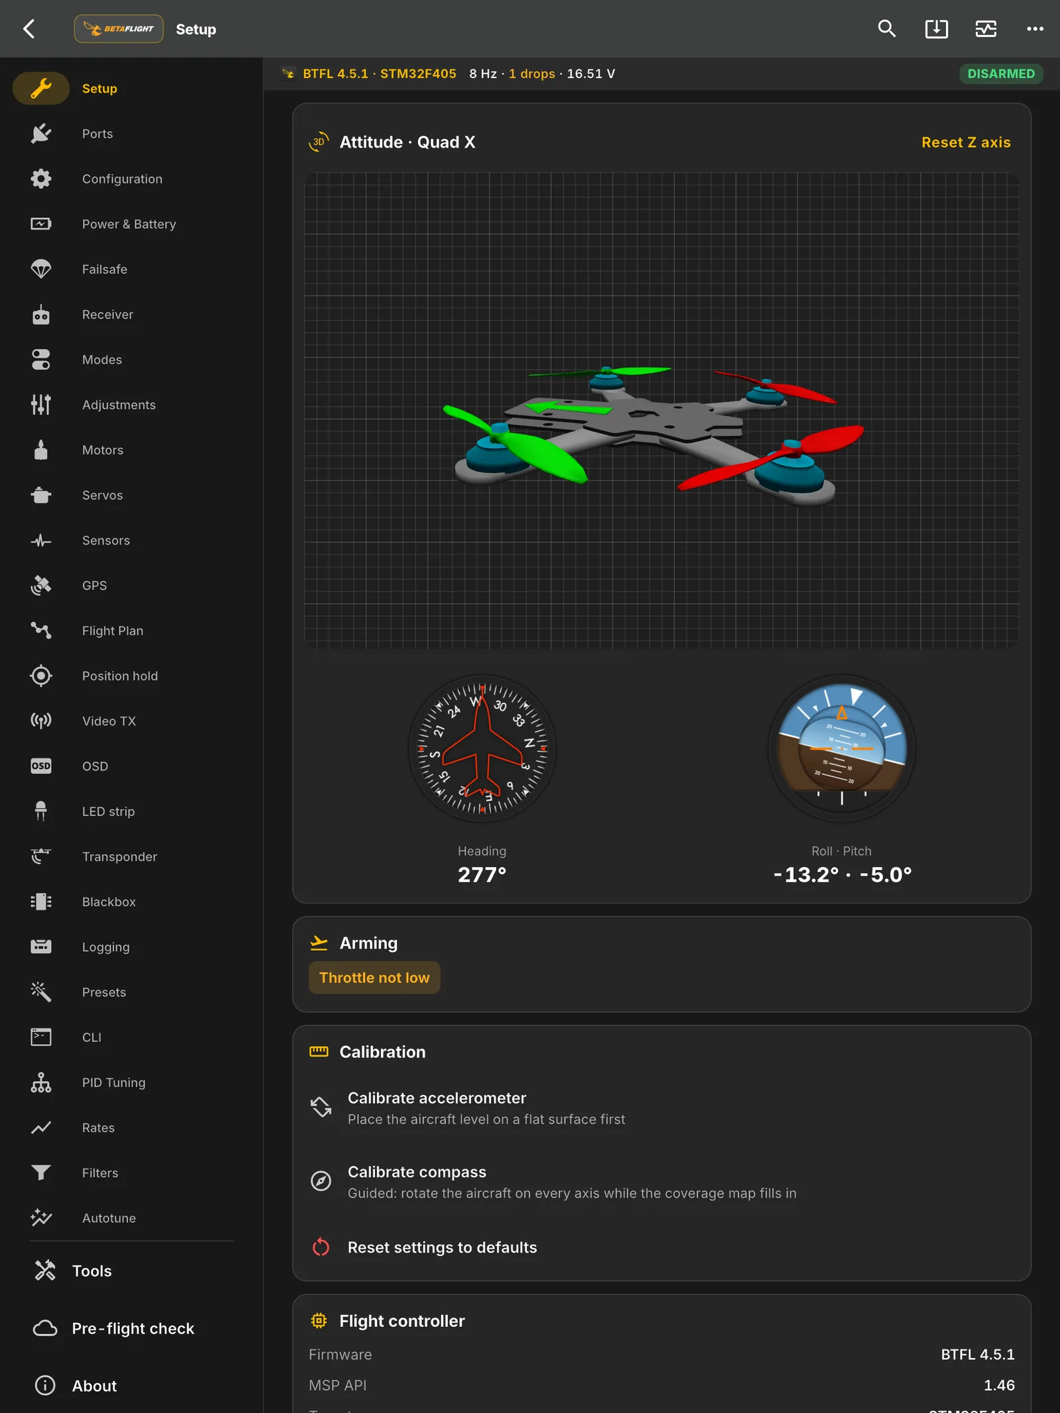The image size is (1060, 1413).
Task: Click the Roll Pitch -13.2° · -5.0° value
Action: (x=841, y=874)
